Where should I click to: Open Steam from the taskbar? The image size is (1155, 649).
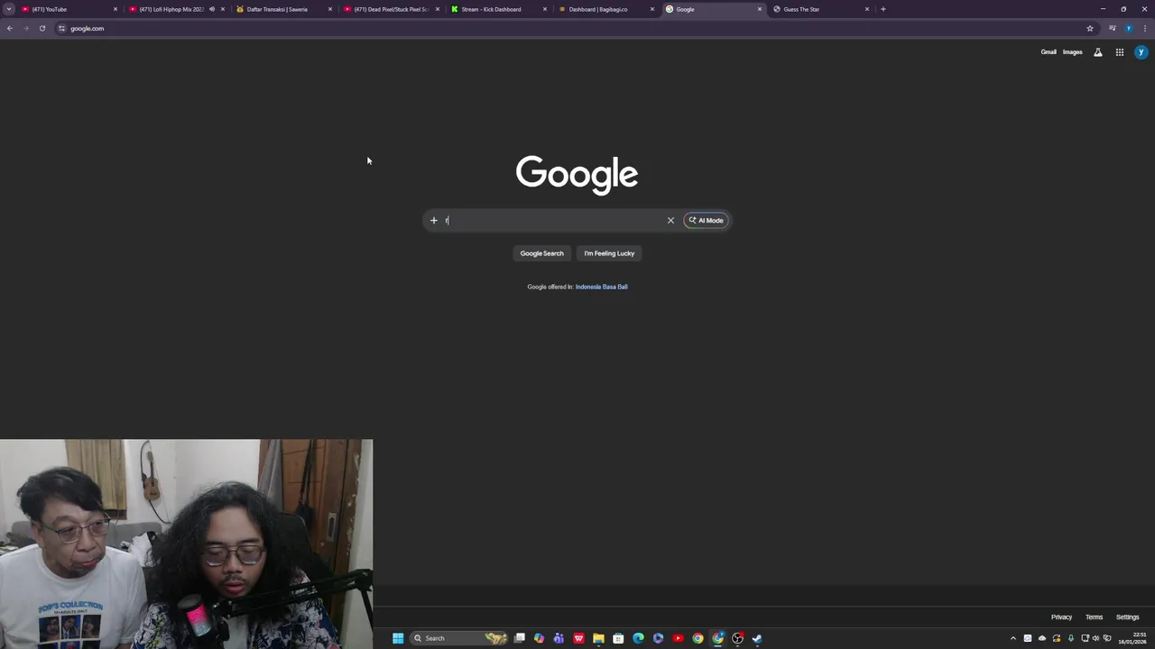coord(757,638)
